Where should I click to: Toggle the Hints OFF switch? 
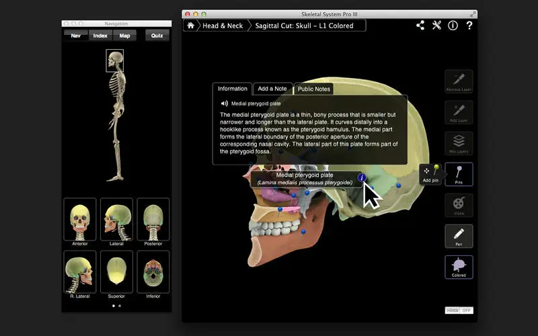point(459,310)
